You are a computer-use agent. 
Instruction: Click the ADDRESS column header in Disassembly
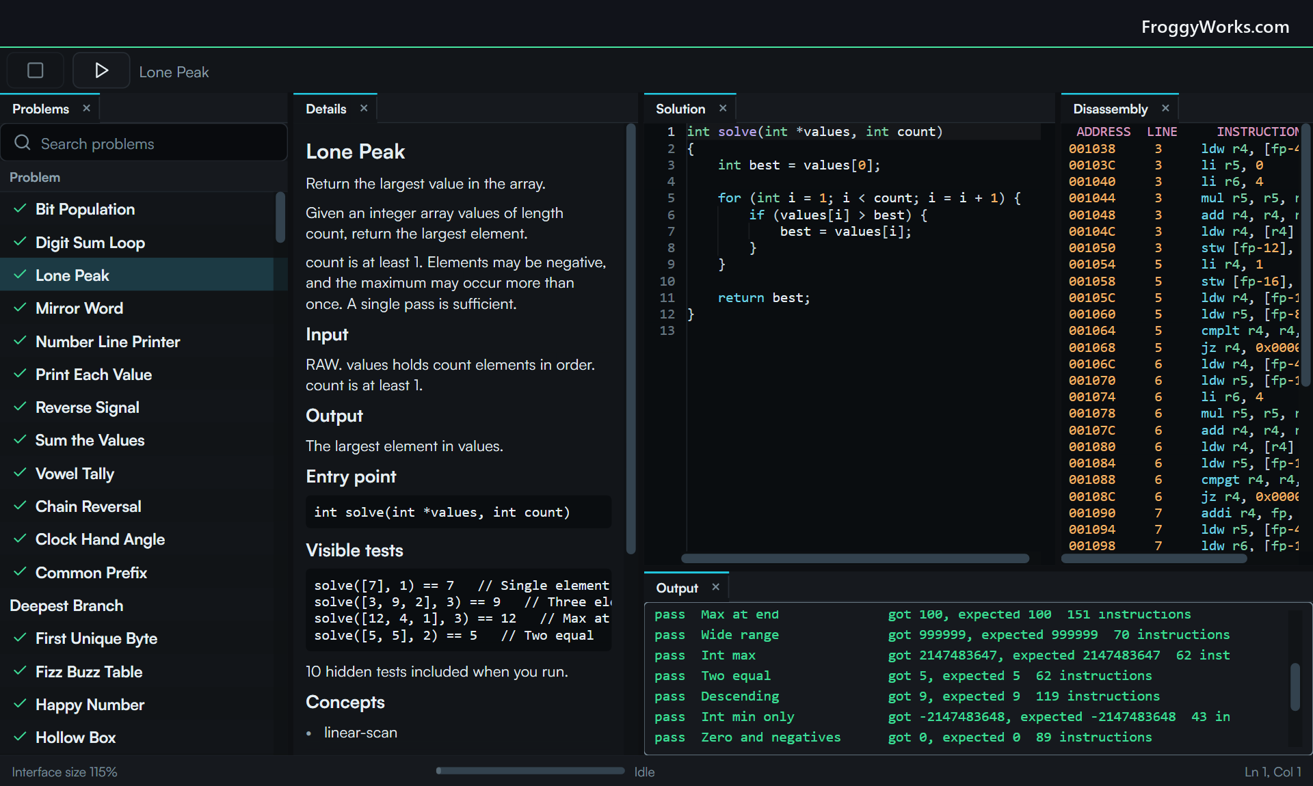1103,132
